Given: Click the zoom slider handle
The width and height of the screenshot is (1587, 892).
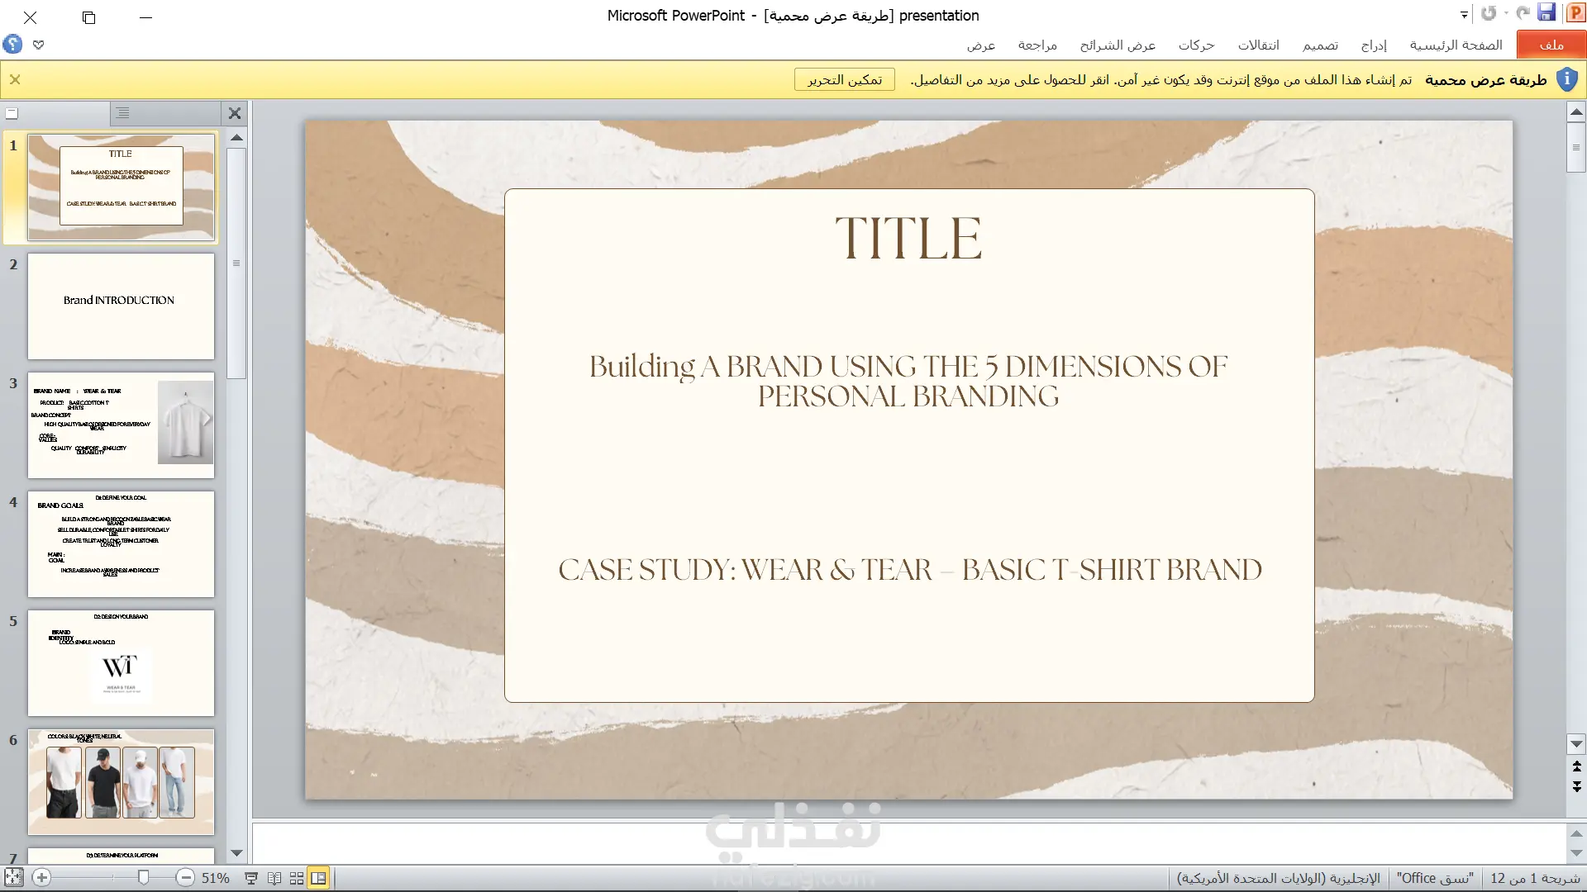Looking at the screenshot, I should [x=143, y=877].
